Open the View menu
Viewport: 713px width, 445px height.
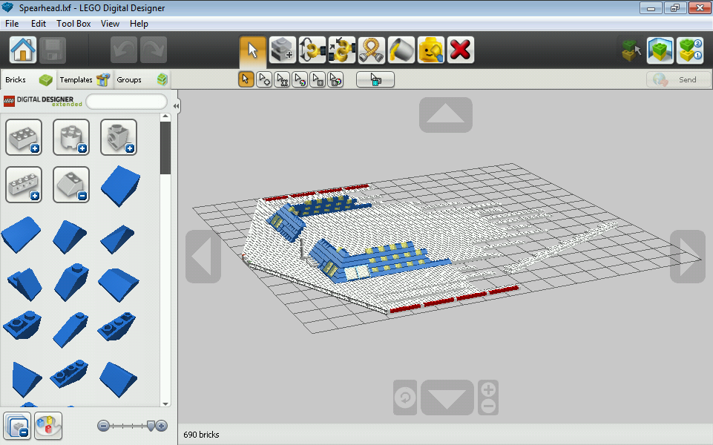click(x=110, y=24)
